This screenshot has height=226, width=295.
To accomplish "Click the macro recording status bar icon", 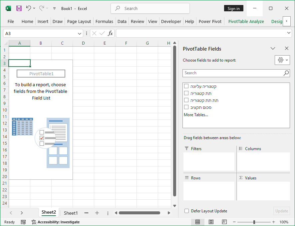I will point(23,222).
